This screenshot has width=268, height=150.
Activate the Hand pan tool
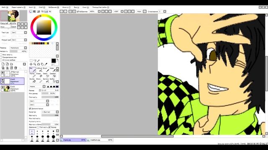[42, 64]
